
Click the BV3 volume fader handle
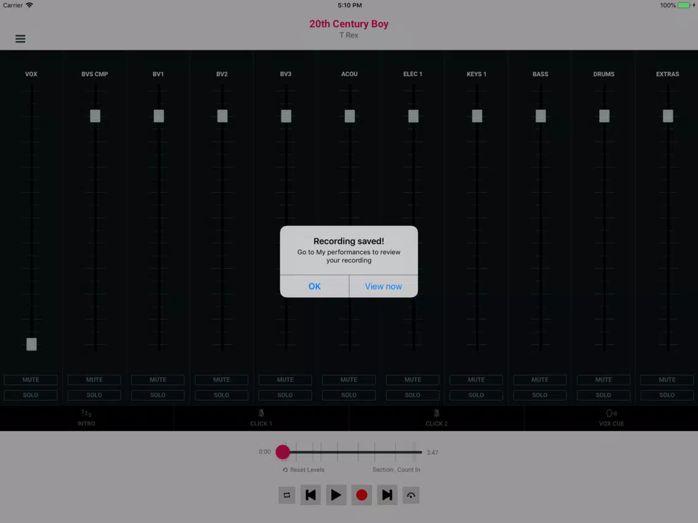286,115
